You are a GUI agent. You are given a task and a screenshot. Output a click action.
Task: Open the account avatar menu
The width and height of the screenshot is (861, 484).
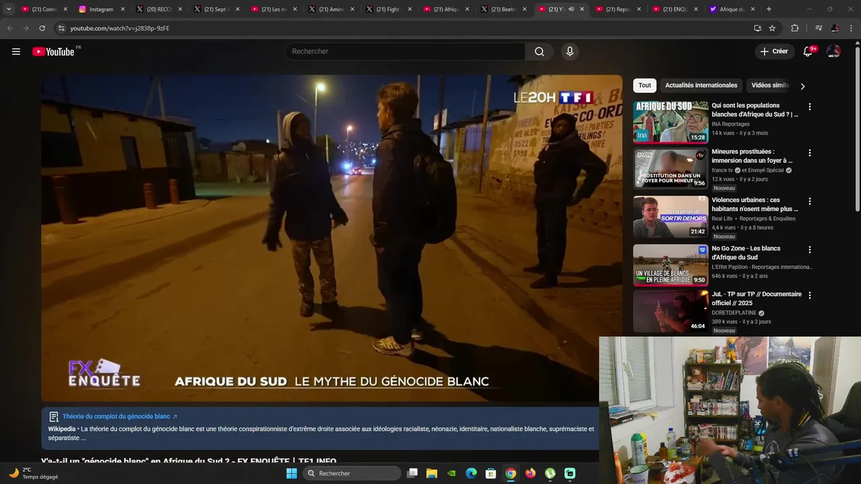(x=833, y=52)
